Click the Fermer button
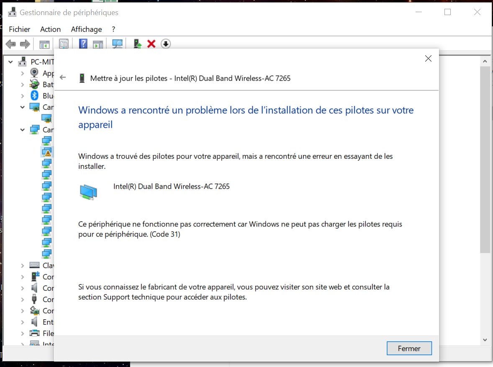The height and width of the screenshot is (367, 493). pos(409,349)
